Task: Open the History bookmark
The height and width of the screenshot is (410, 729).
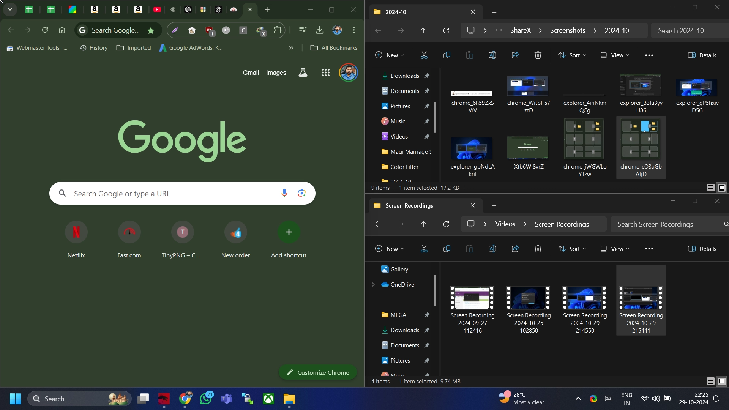Action: point(94,48)
